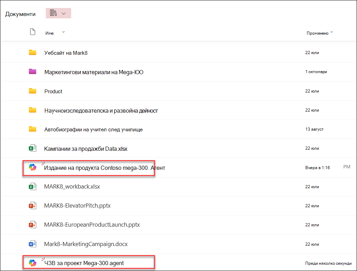Open Издание на продукта Contoso mega-300 agent

[104, 168]
